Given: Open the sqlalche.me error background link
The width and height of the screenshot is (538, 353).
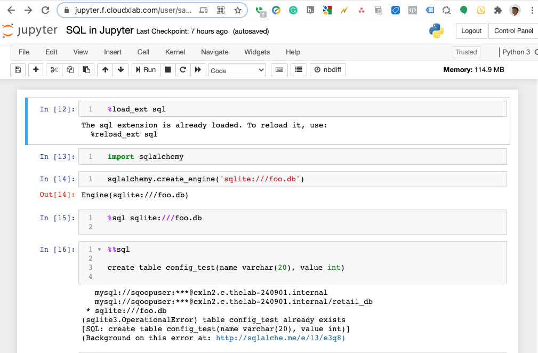Looking at the screenshot, I should pos(280,338).
